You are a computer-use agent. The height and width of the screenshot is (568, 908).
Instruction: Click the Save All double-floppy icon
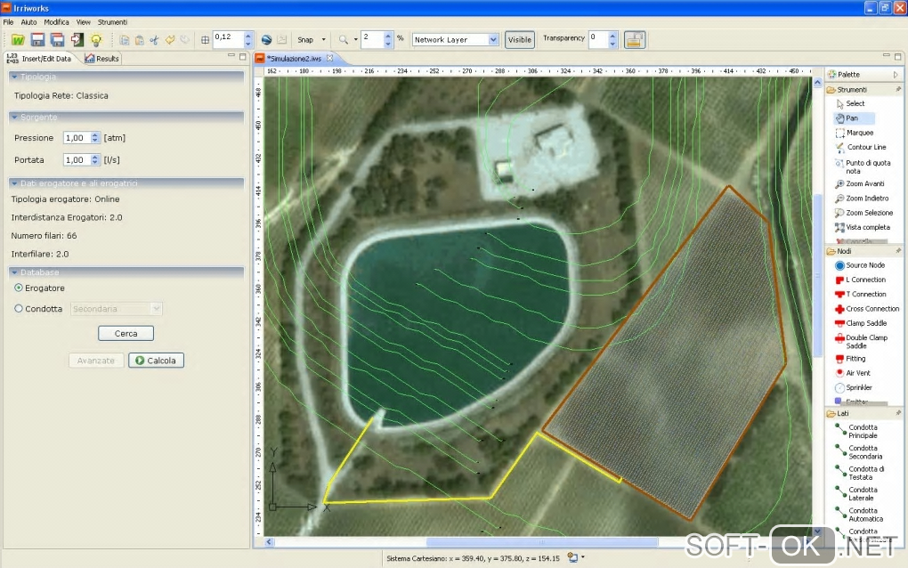57,39
